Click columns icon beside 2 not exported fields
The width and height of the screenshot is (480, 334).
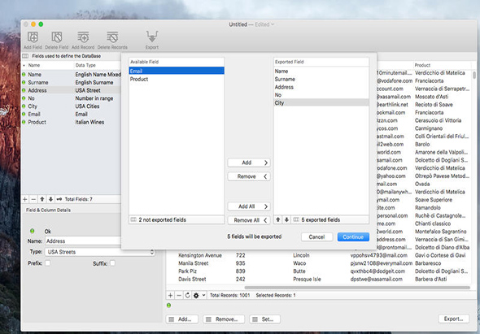133,219
